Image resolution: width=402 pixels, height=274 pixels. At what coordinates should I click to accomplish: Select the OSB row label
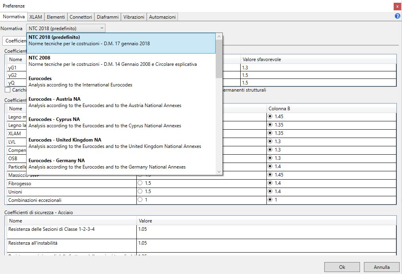click(x=13, y=158)
